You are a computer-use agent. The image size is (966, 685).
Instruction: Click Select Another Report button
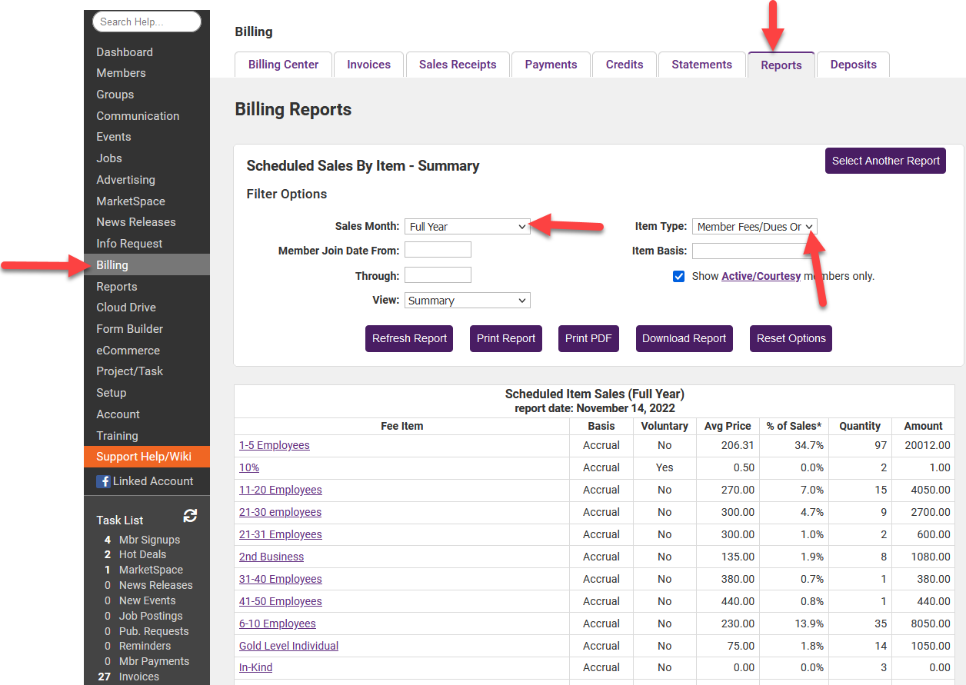point(885,161)
